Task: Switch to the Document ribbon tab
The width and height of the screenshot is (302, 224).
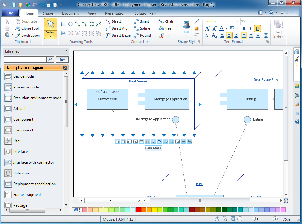Action: tap(70, 13)
